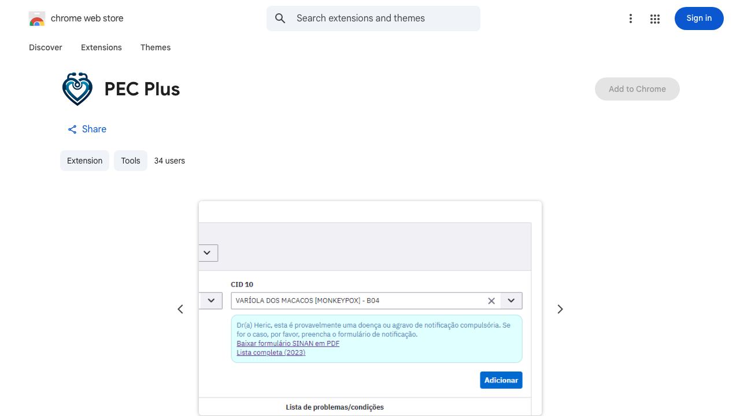Screen dimensions: 740x416
Task: Click the Chrome Web Store logo
Action: pyautogui.click(x=37, y=18)
